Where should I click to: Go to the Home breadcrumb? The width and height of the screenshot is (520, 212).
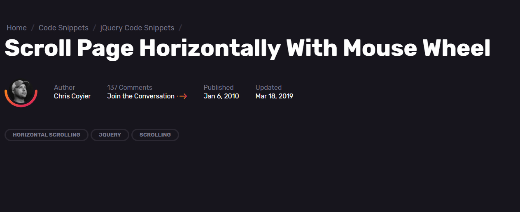tap(16, 28)
